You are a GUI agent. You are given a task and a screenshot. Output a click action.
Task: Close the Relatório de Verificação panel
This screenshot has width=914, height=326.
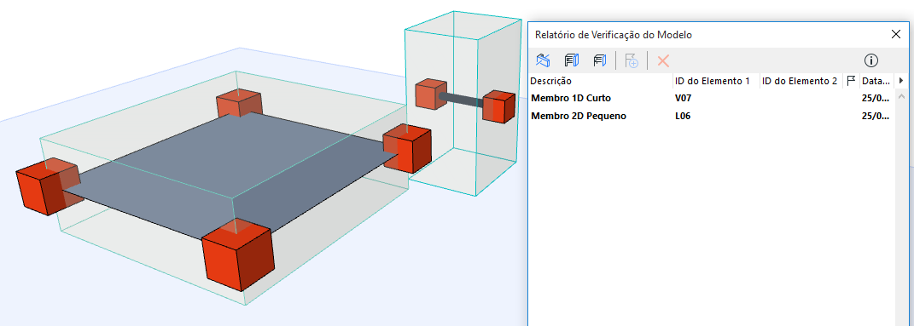coord(896,34)
